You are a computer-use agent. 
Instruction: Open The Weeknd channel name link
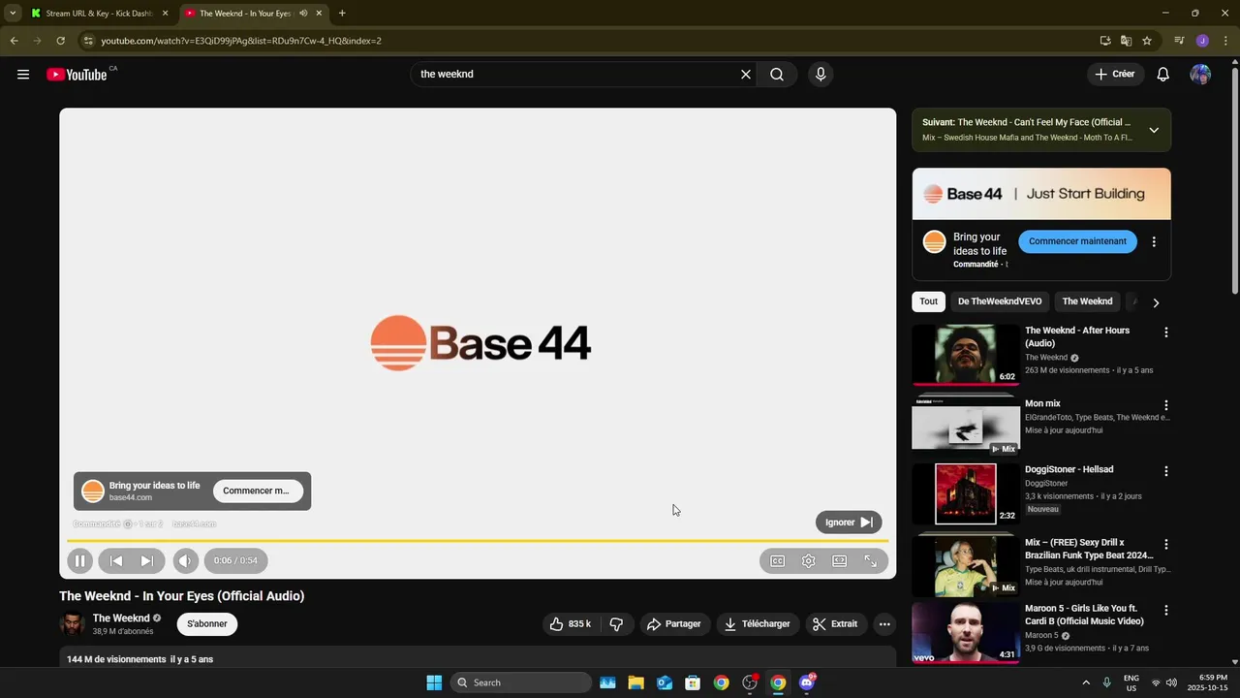[x=121, y=618]
